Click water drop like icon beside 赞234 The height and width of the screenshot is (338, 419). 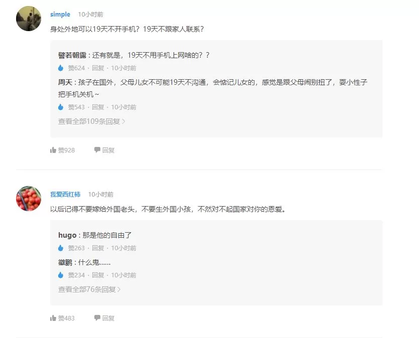[61, 275]
